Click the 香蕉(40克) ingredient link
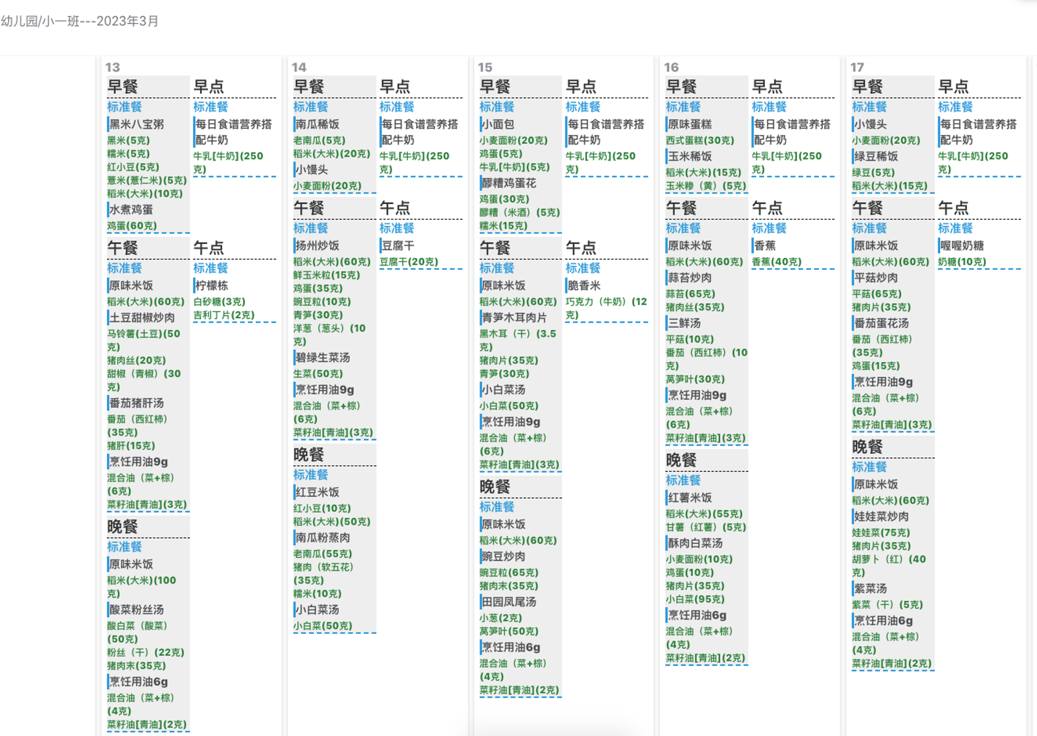 pyautogui.click(x=776, y=262)
